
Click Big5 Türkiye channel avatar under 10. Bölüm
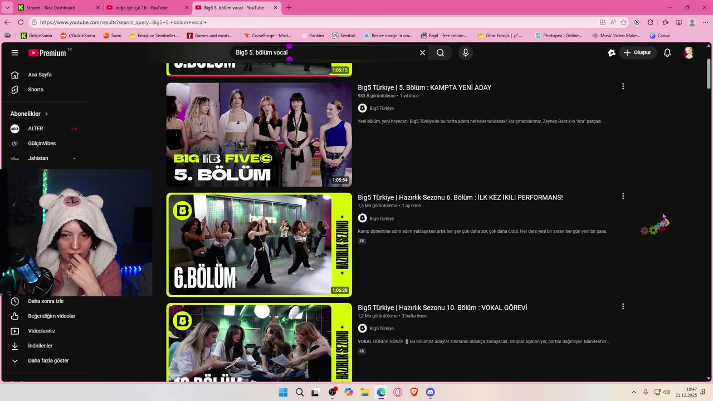[x=362, y=328]
